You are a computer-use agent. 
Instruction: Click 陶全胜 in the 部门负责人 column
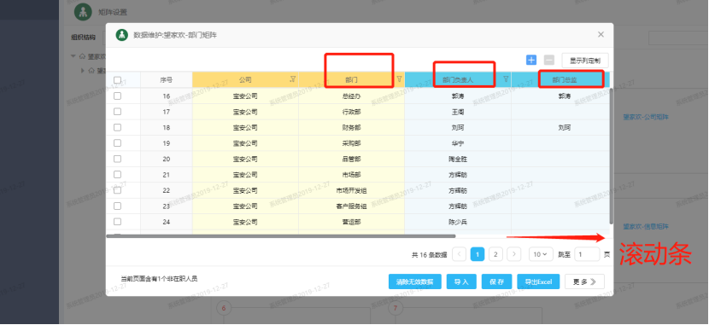[x=458, y=159]
